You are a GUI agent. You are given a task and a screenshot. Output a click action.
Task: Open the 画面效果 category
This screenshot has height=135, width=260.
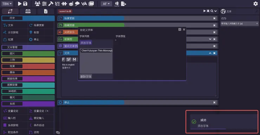click(28, 79)
